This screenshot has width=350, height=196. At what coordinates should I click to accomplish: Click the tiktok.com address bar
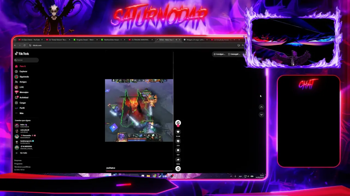[131, 45]
